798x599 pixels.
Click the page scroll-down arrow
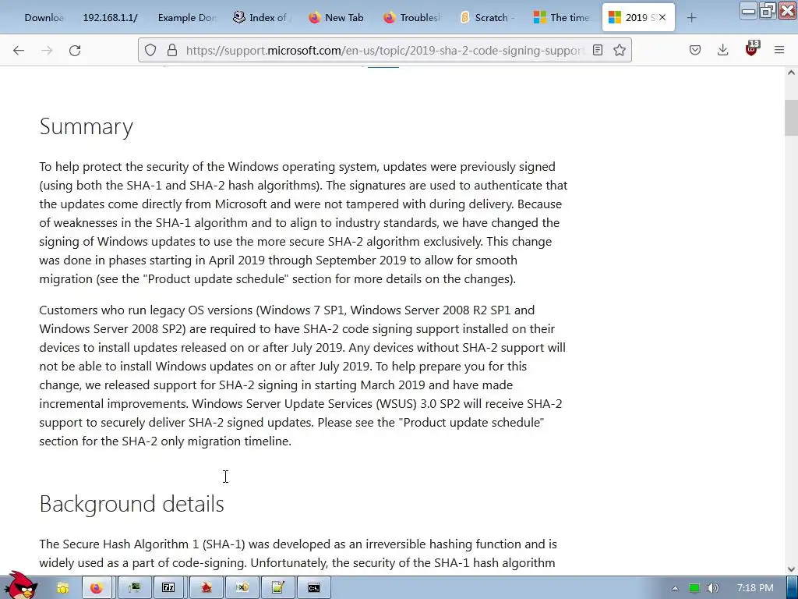coord(791,569)
